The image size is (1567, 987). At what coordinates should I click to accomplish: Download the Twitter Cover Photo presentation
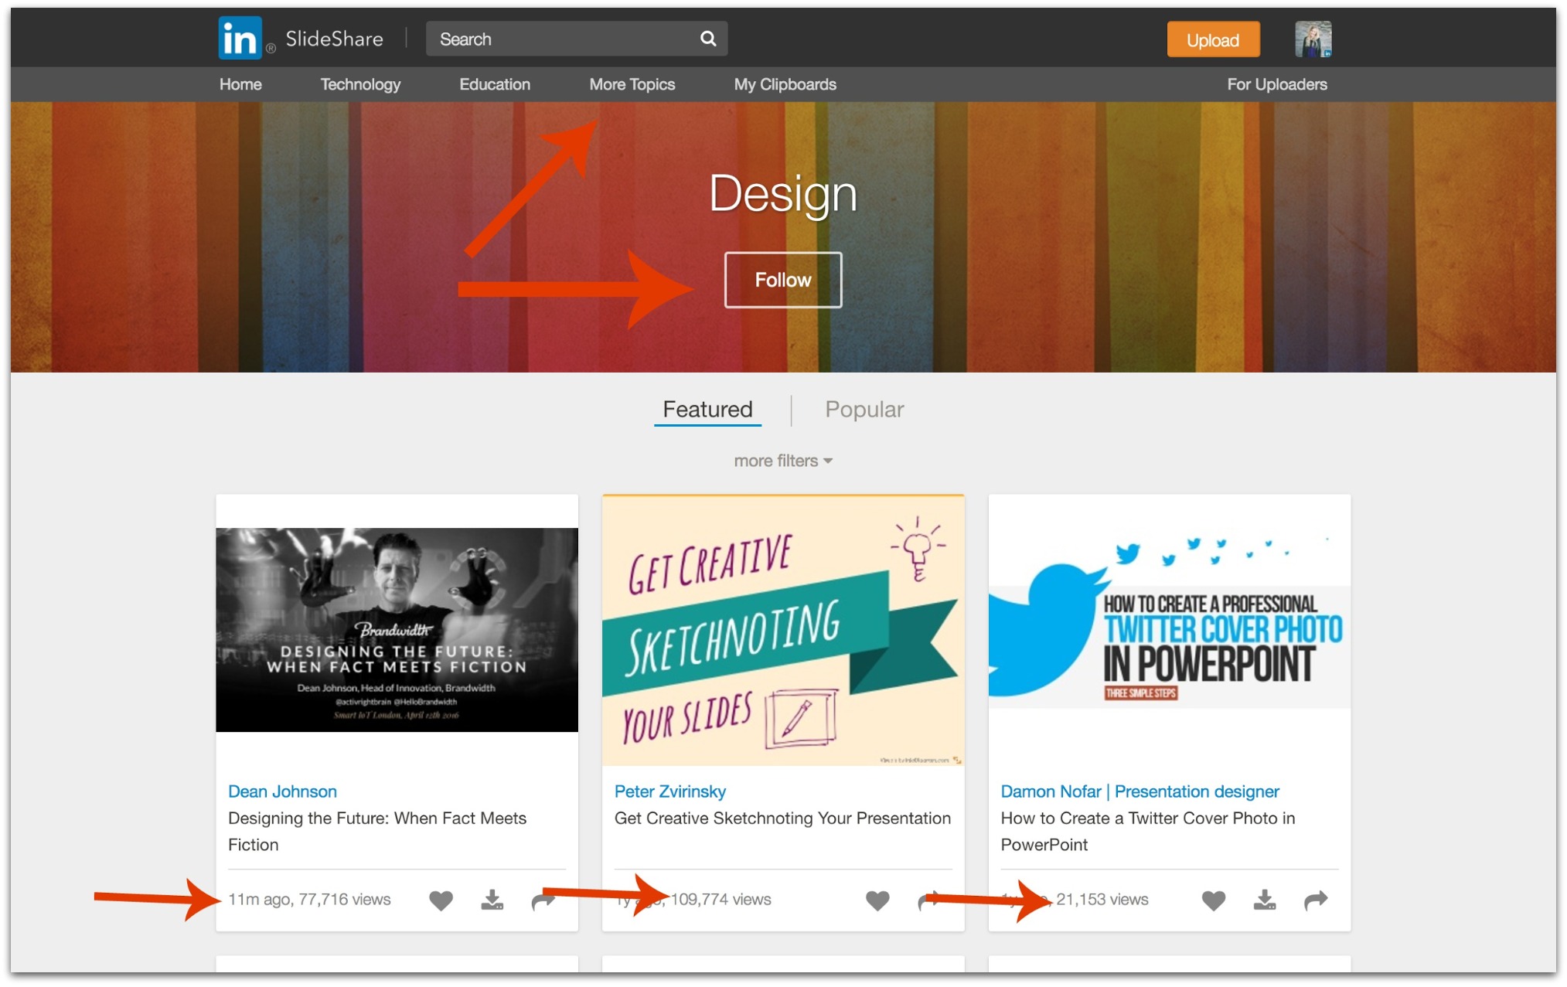[1264, 900]
